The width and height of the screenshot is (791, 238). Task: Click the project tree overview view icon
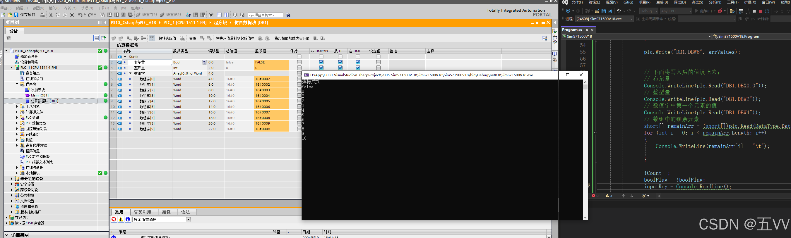pyautogui.click(x=96, y=38)
